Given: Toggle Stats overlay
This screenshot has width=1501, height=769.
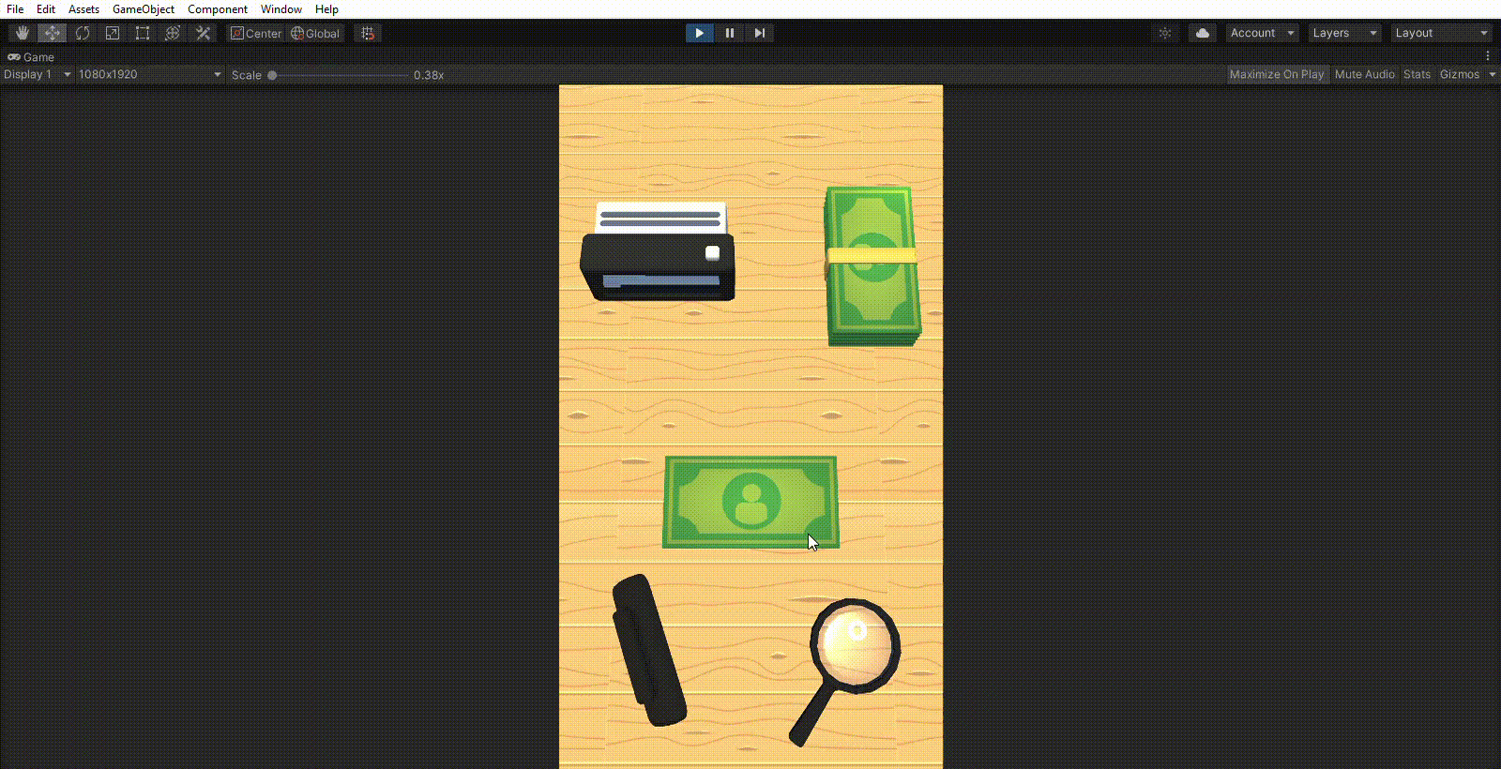Looking at the screenshot, I should (x=1417, y=74).
